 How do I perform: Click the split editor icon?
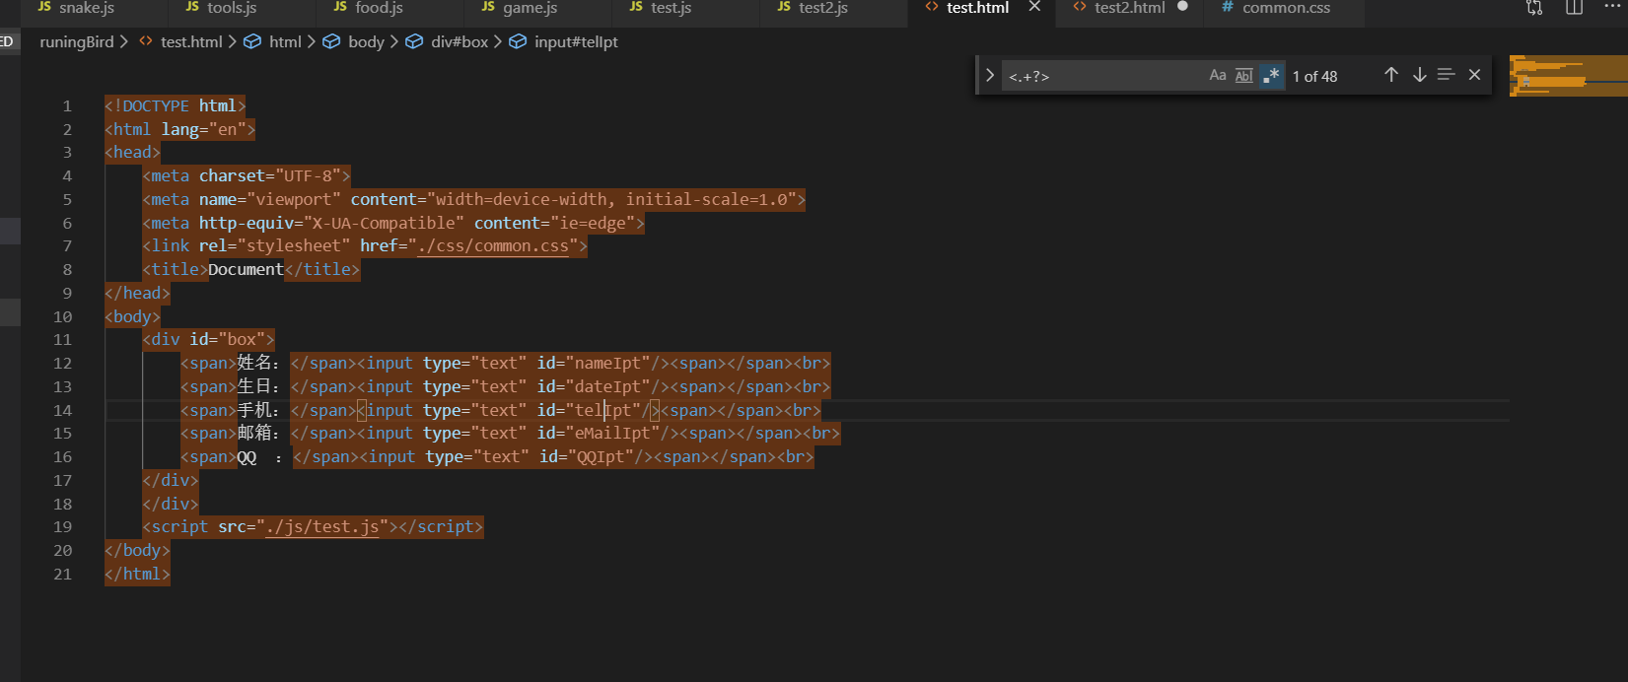[1574, 7]
